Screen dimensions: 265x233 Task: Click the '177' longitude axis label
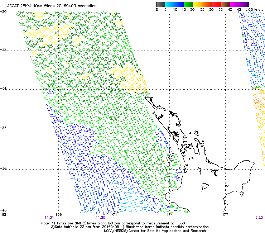pyautogui.click(x=225, y=215)
